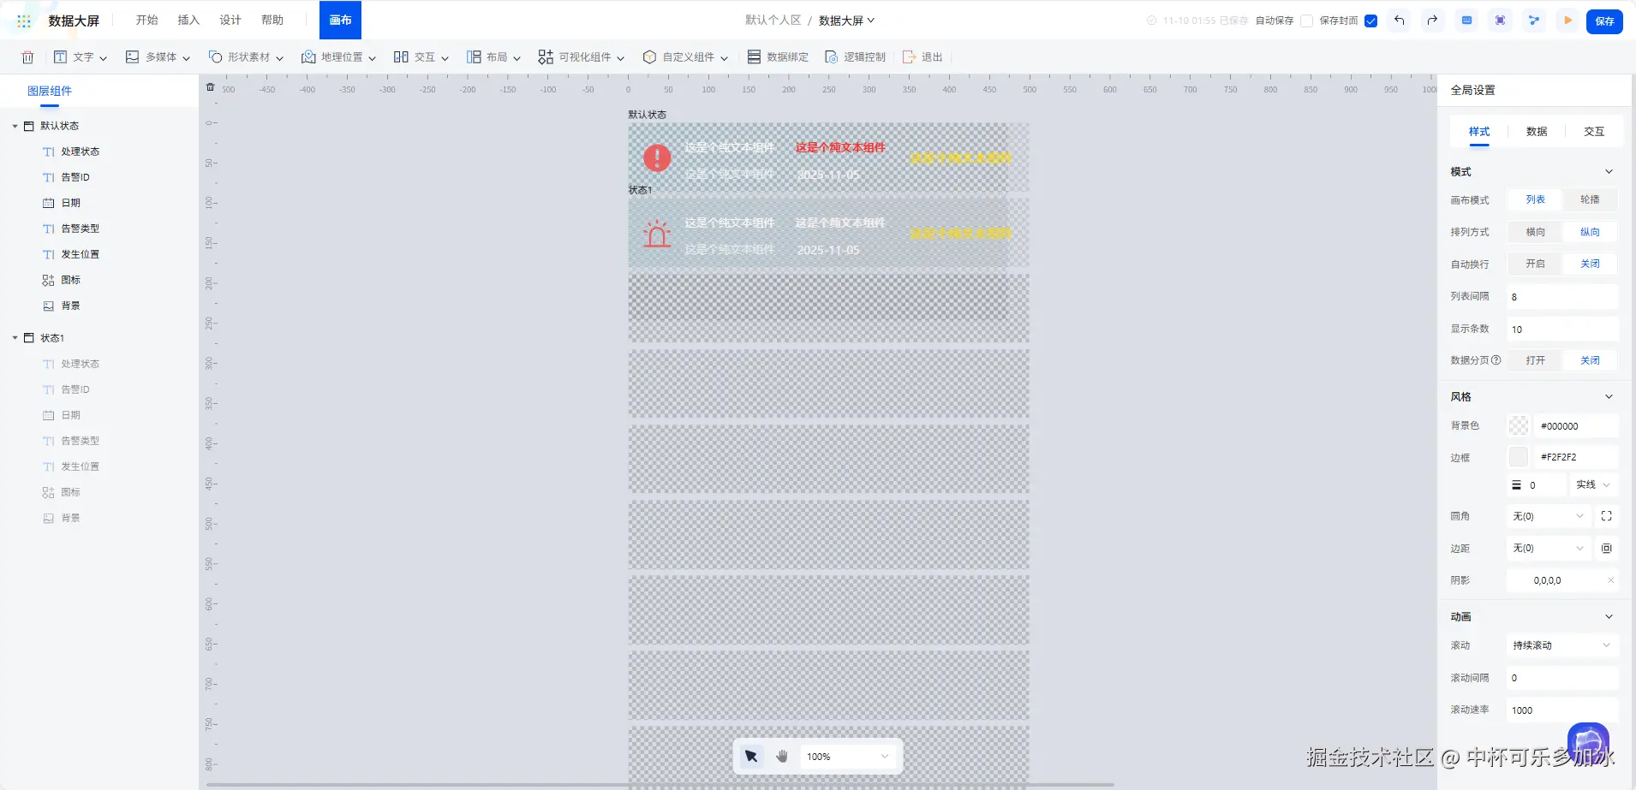Click the 显示条数 input field

tap(1561, 330)
